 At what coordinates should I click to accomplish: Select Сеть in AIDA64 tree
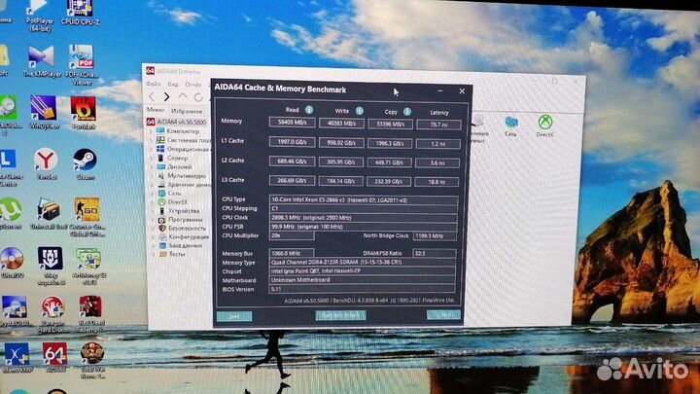(169, 193)
